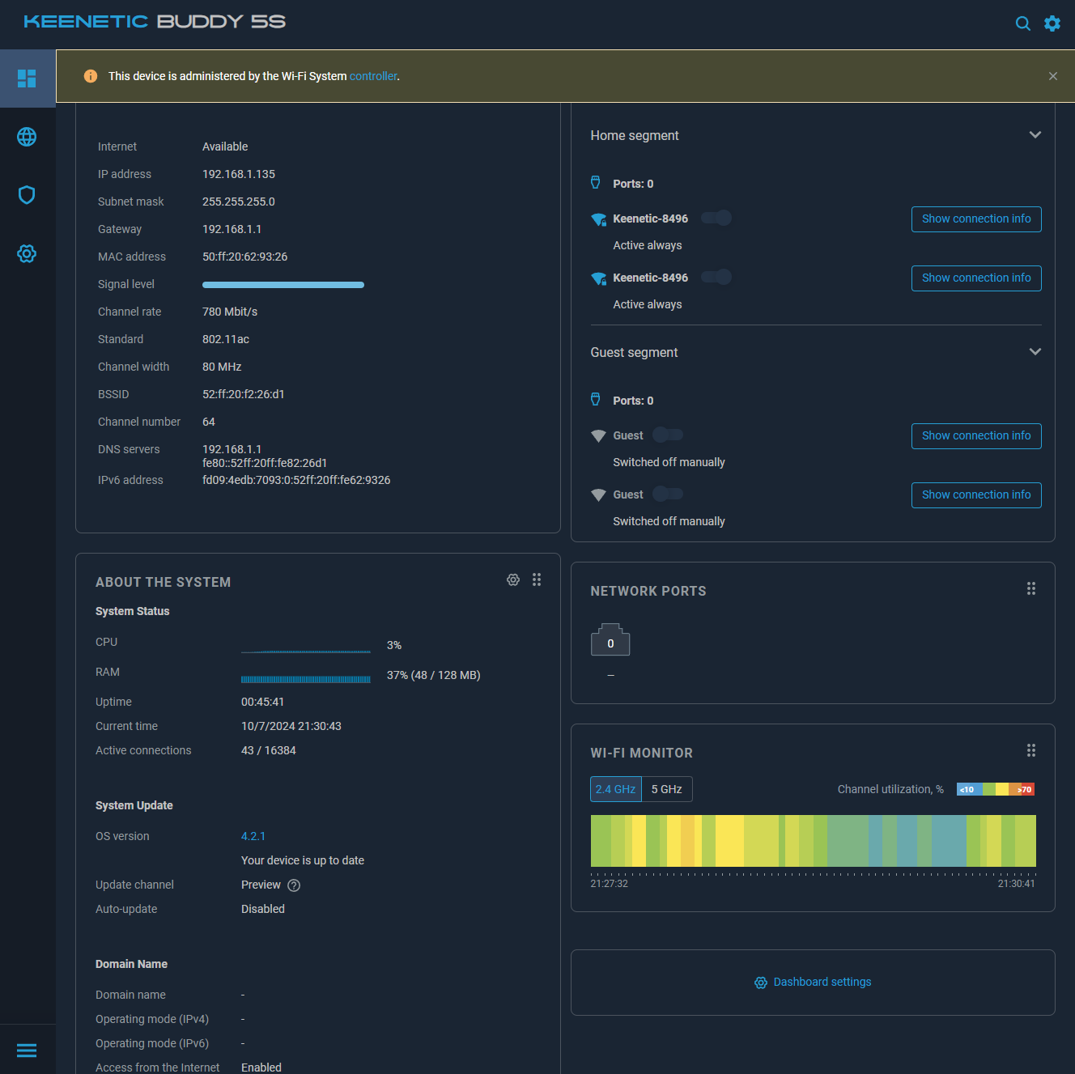Show connection info for the Guest network
This screenshot has width=1075, height=1074.
[975, 435]
